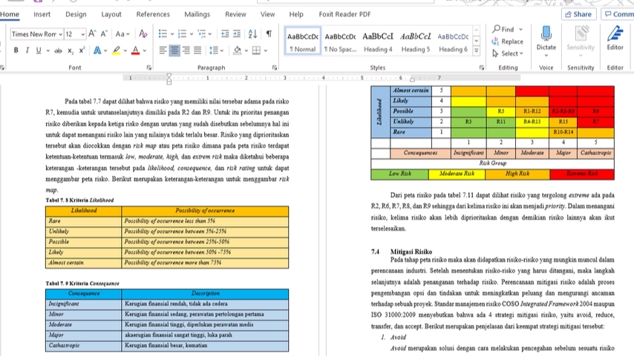Open Replace dialog
Image resolution: width=634 pixels, height=356 pixels.
[x=508, y=42]
